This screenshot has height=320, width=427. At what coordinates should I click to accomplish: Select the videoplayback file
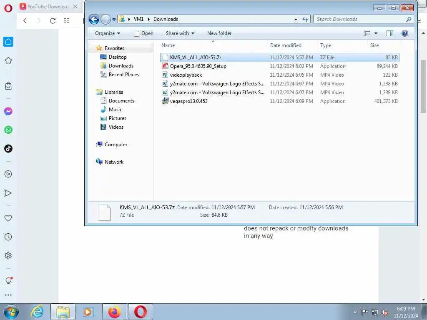click(280, 75)
